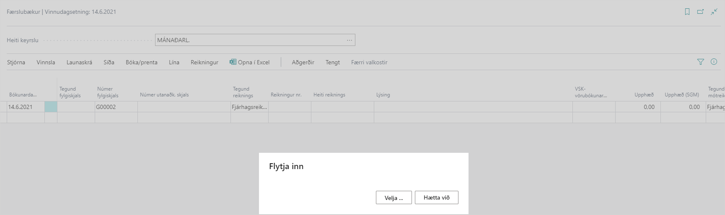Select the date cell 14.6.2021
This screenshot has height=215, width=725.
click(x=25, y=107)
